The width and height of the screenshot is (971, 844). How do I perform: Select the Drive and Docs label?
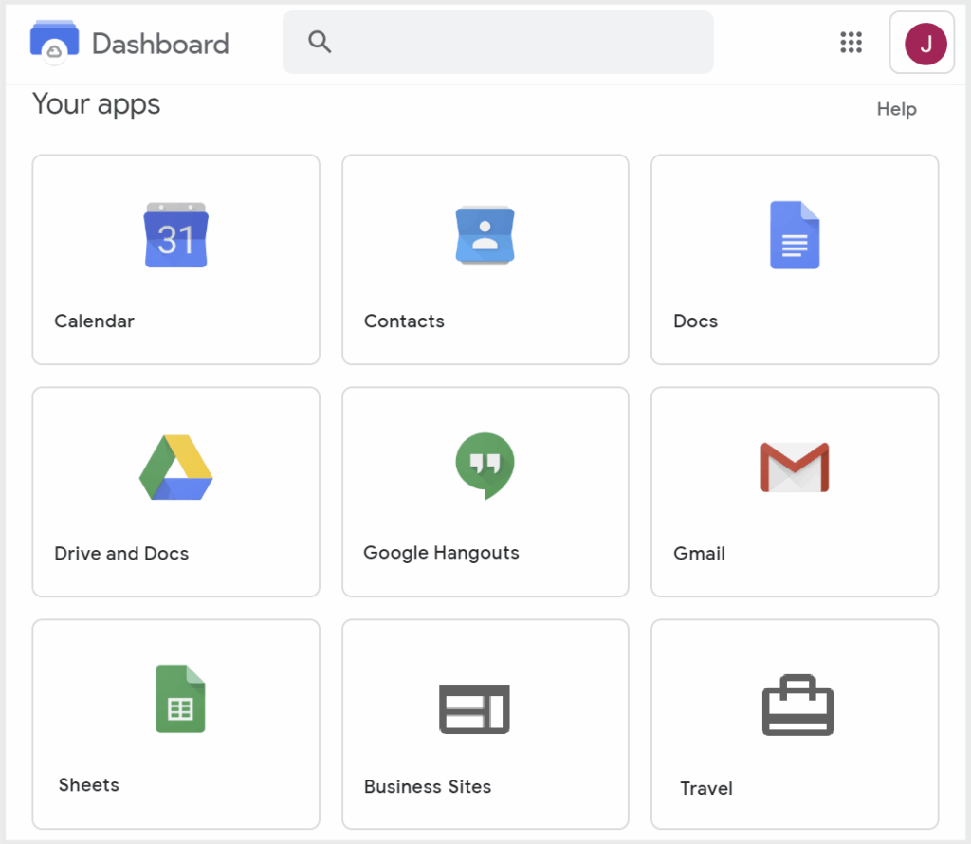(x=121, y=554)
